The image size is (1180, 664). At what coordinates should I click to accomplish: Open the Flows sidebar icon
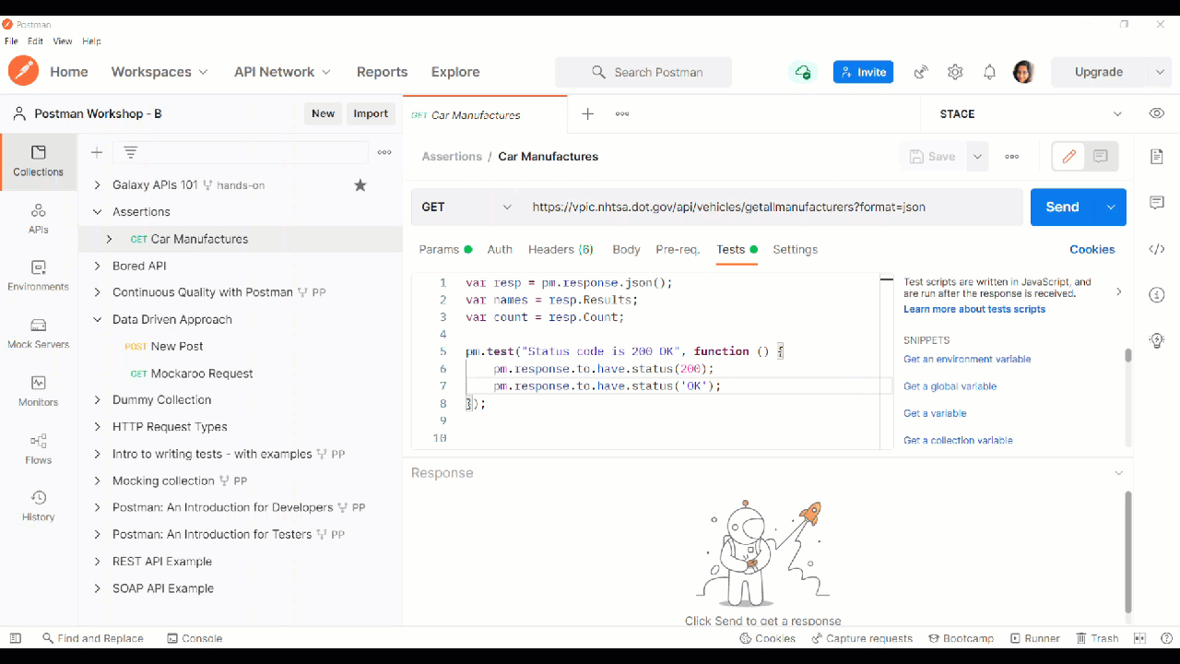(38, 448)
